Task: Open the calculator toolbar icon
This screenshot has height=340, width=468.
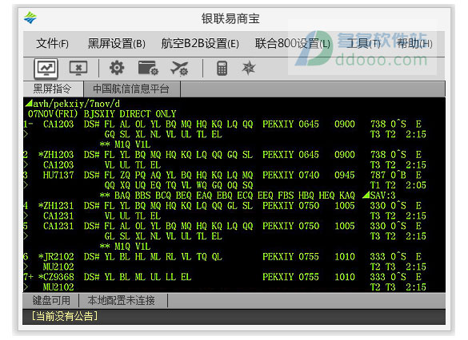Action: click(222, 68)
